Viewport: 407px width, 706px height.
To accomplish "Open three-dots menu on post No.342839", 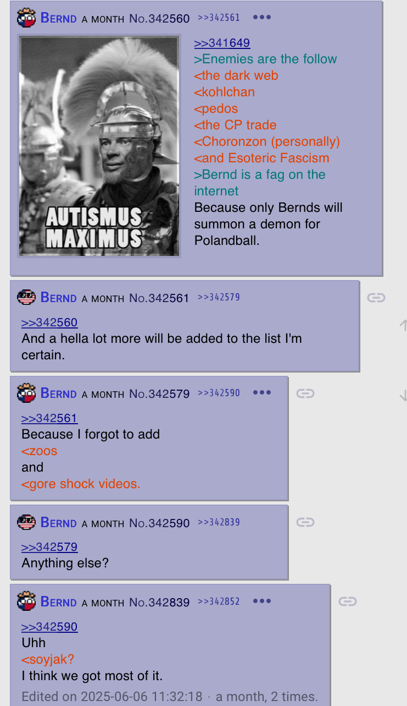I will click(x=262, y=601).
